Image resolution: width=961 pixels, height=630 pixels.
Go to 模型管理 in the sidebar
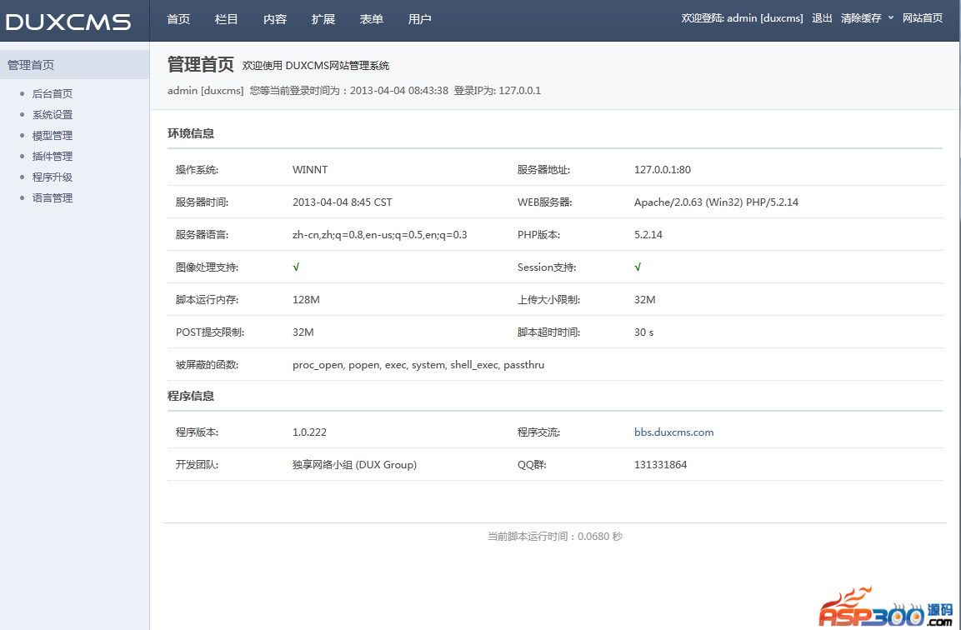click(53, 136)
